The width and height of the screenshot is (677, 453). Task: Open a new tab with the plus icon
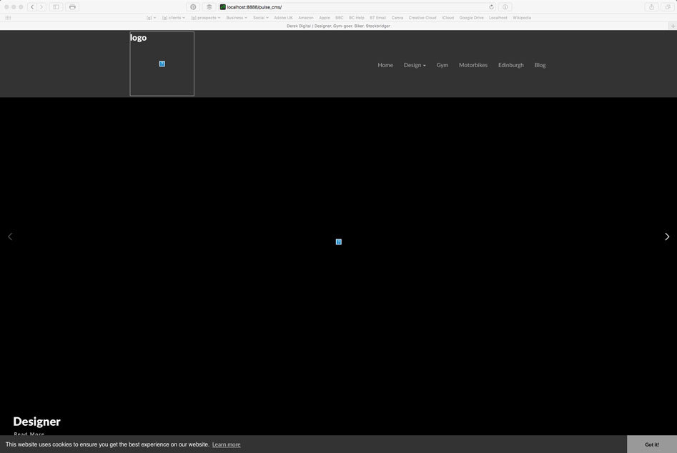coord(673,26)
